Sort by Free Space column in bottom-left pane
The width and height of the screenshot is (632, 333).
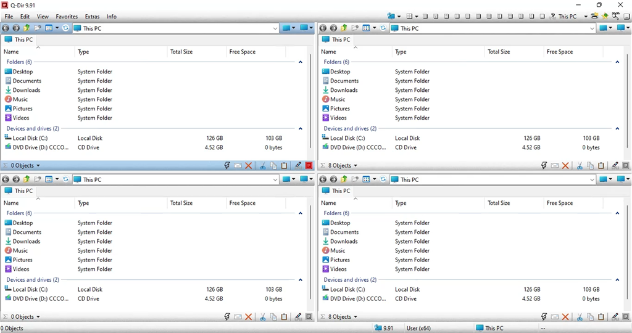click(x=242, y=203)
